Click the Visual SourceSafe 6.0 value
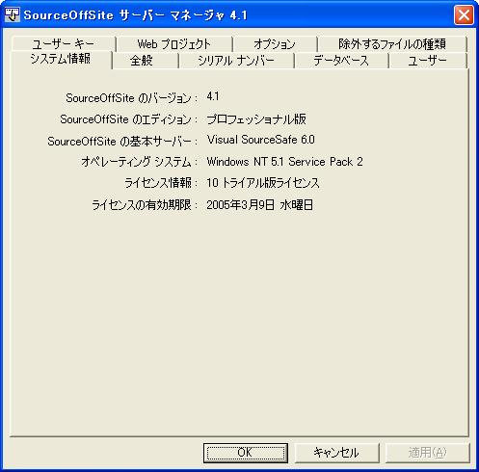The image size is (479, 472). coord(261,140)
